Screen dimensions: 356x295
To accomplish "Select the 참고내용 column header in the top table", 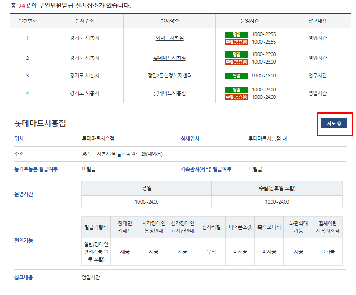I will point(317,21).
